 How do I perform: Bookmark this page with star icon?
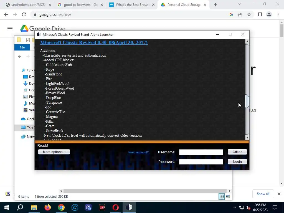coord(249,14)
